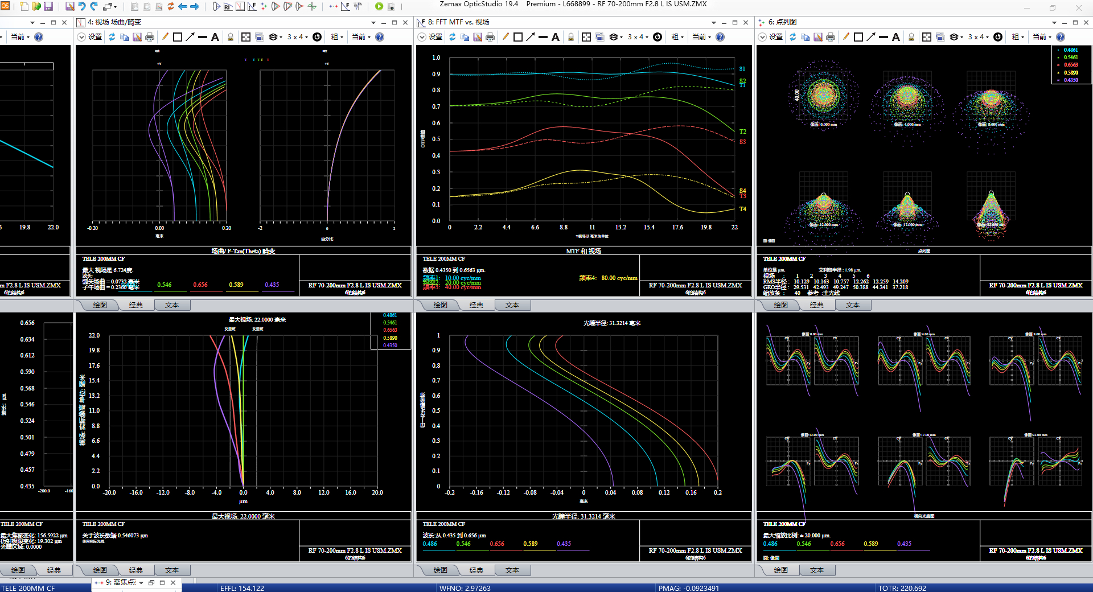Expand 设置 settings in field curvature window
1093x592 pixels.
pos(81,37)
